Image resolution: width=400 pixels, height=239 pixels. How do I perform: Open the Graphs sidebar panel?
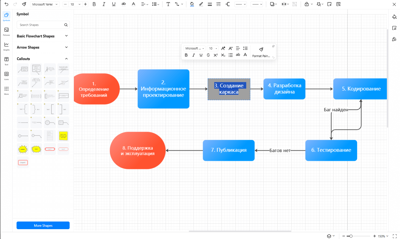[6, 46]
